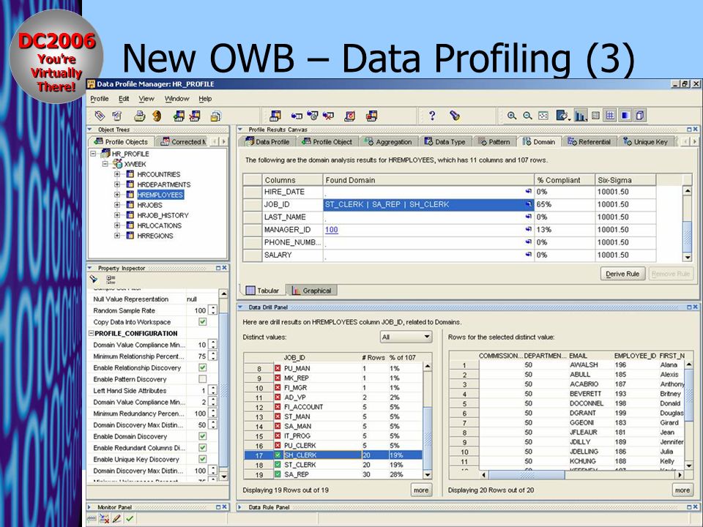Viewport: 703px width, 527px height.
Task: Click the zoom in magnifier icon
Action: (x=512, y=116)
